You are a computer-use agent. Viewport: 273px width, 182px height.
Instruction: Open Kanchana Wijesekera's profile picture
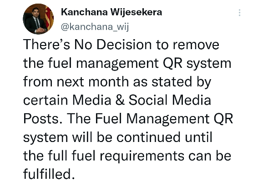(x=38, y=19)
